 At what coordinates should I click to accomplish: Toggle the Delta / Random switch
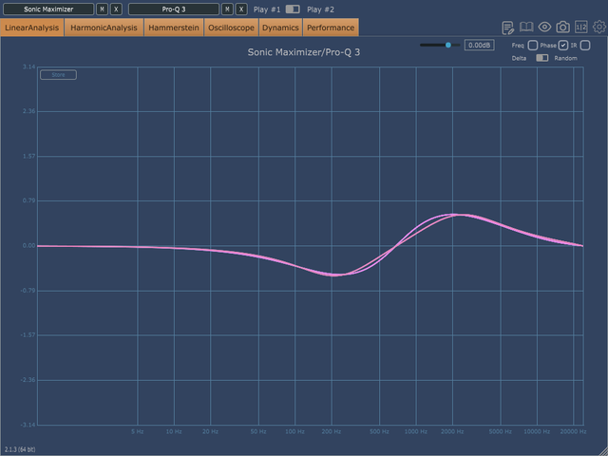[542, 58]
